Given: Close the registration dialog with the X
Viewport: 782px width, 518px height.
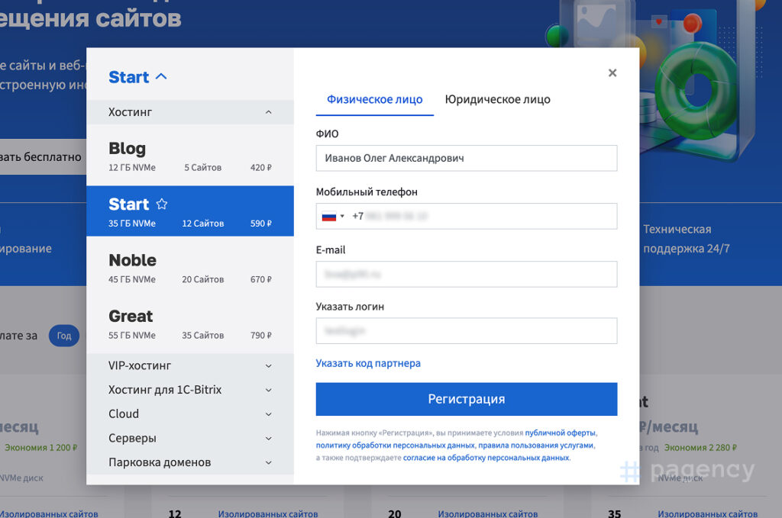Looking at the screenshot, I should [612, 72].
